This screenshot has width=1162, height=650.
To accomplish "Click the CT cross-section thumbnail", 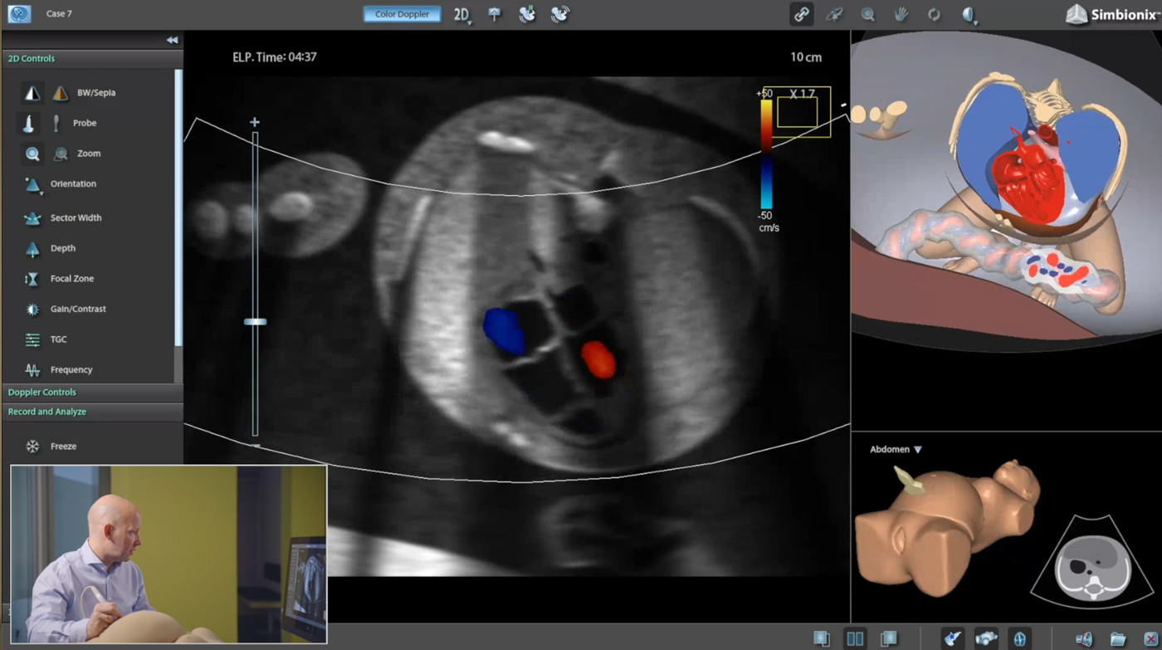I will (x=1091, y=569).
